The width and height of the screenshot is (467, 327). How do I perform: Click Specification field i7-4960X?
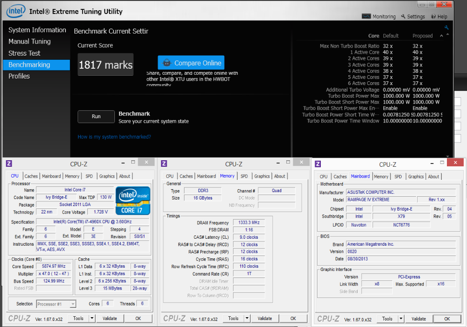point(92,221)
